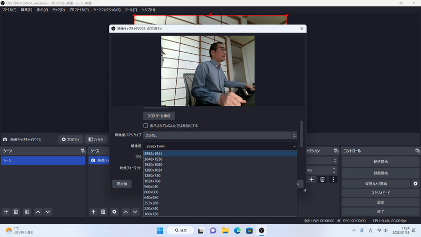Select resolution 960x540
Image resolution: width=421 pixels, height=237 pixels.
tap(220, 186)
